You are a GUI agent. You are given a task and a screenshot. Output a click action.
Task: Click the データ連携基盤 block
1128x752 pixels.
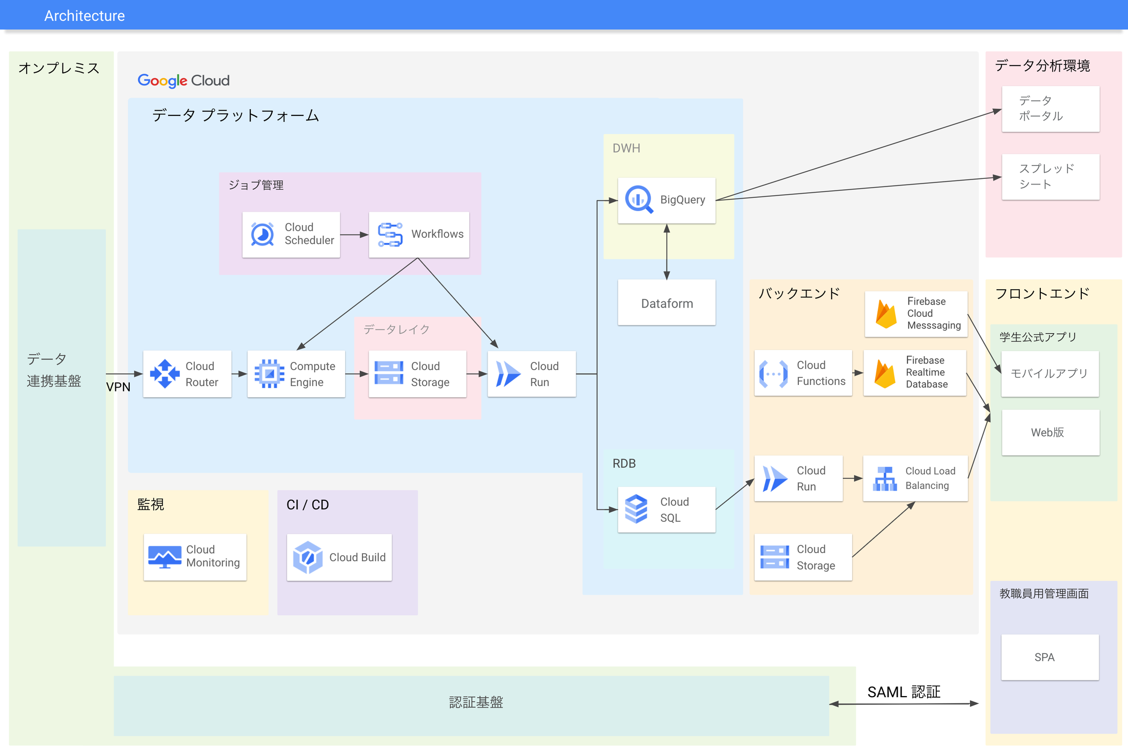pos(62,388)
